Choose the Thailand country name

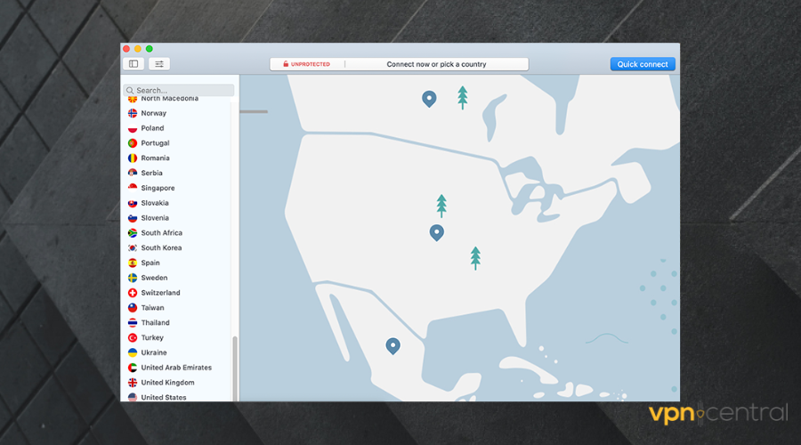click(x=155, y=322)
